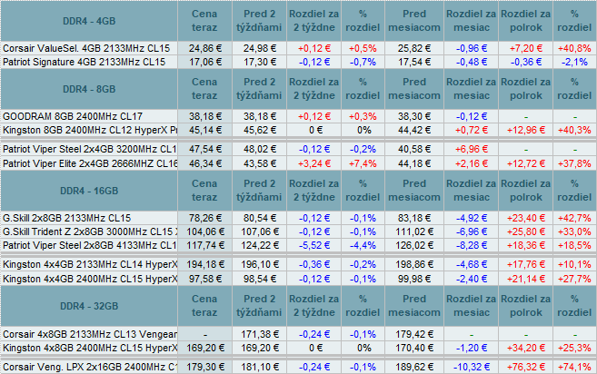Select current price cell 97,58 €
Image resolution: width=597 pixels, height=374 pixels.
(x=205, y=279)
